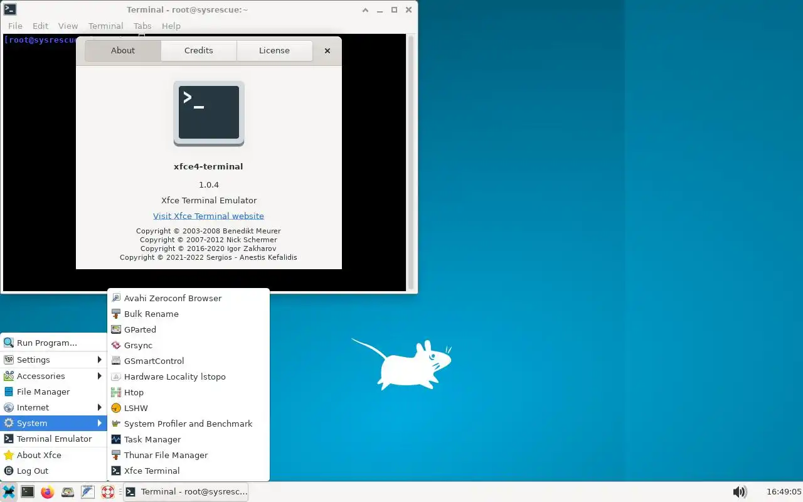Switch to the Credits tab
803x502 pixels.
click(x=199, y=50)
